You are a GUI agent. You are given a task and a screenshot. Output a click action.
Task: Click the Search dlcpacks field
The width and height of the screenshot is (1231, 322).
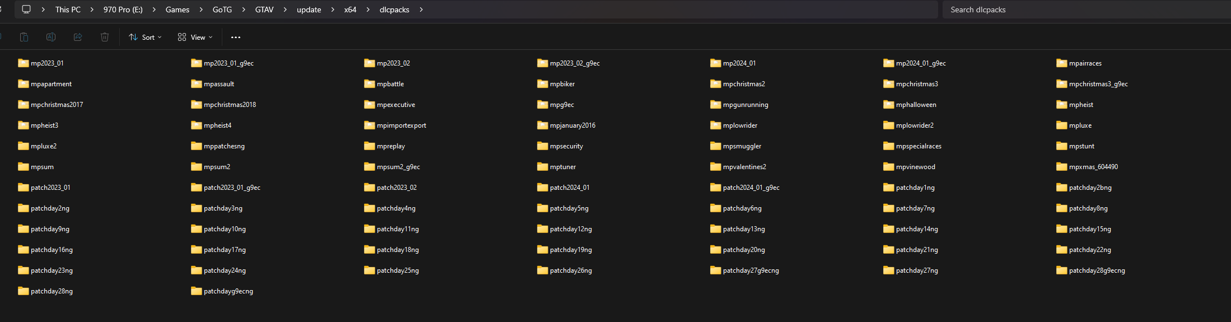click(1087, 10)
